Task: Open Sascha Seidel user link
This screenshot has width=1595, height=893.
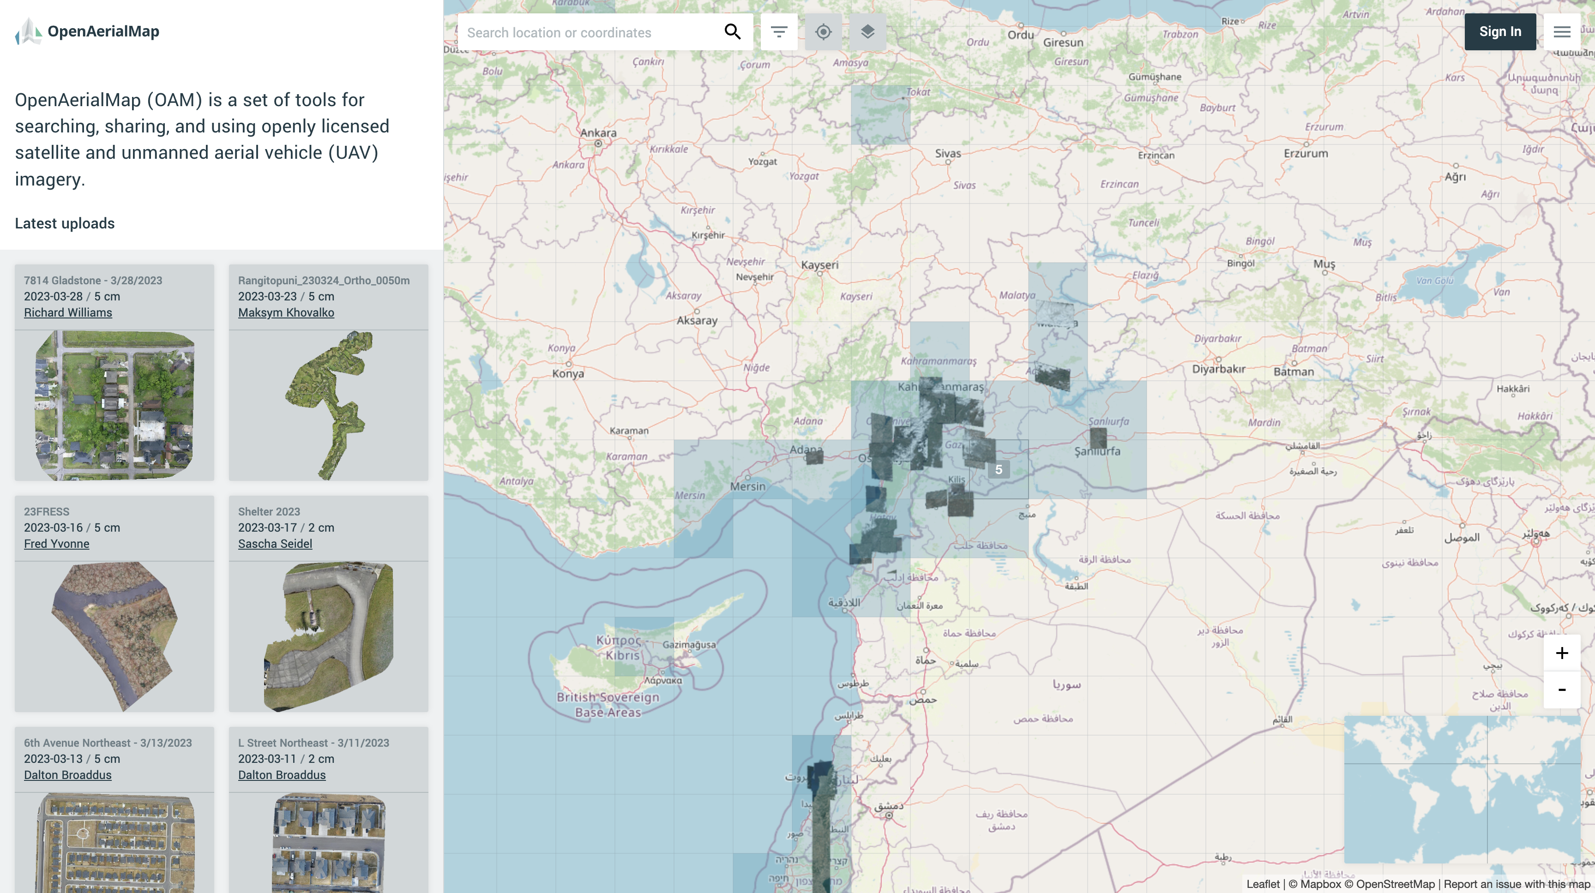Action: [x=275, y=543]
